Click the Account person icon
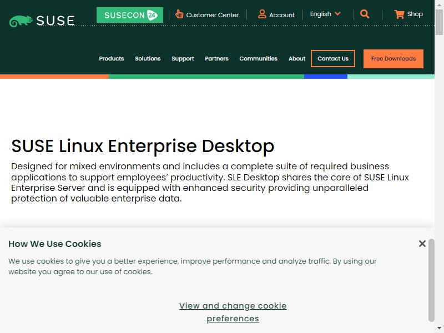444x333 pixels. (x=262, y=14)
